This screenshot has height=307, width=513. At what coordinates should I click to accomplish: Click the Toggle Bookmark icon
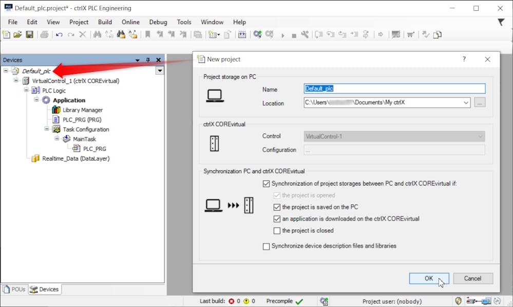click(147, 34)
